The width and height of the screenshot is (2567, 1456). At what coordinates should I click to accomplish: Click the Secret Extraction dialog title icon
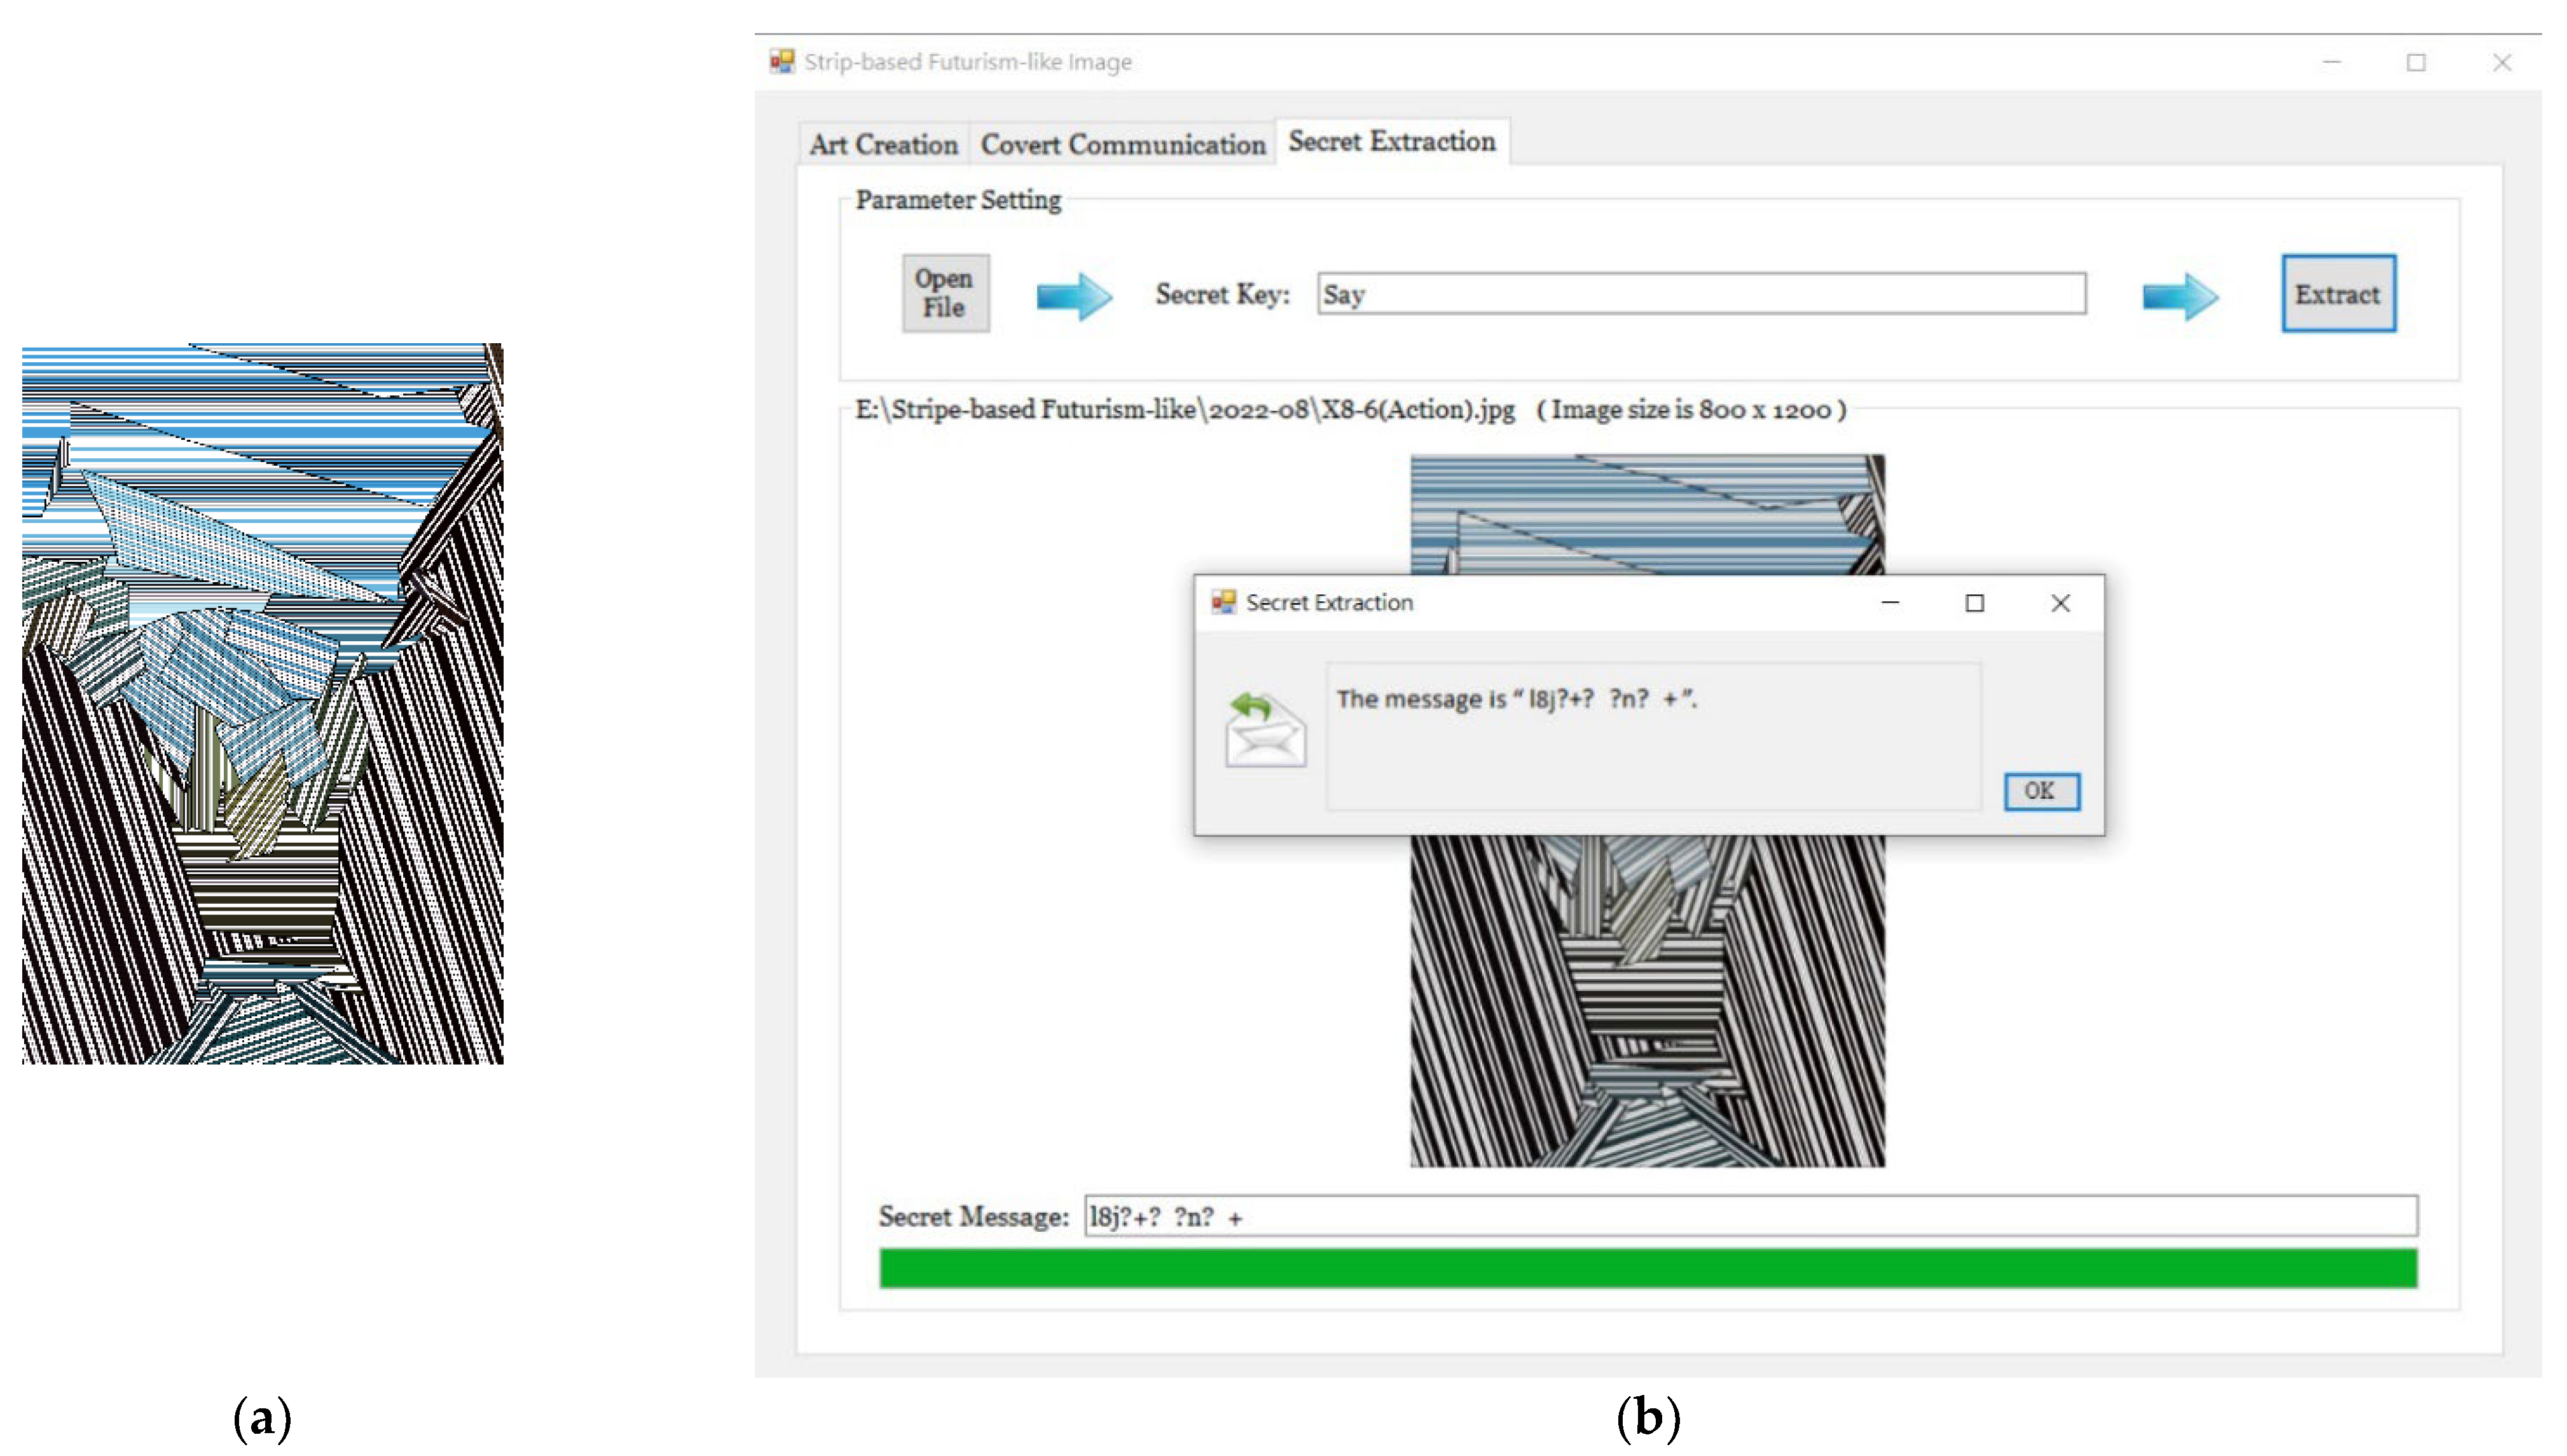tap(1223, 602)
